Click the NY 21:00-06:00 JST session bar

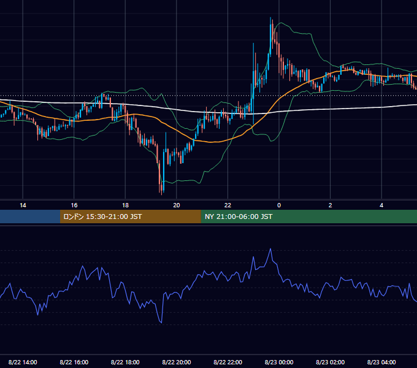308,217
